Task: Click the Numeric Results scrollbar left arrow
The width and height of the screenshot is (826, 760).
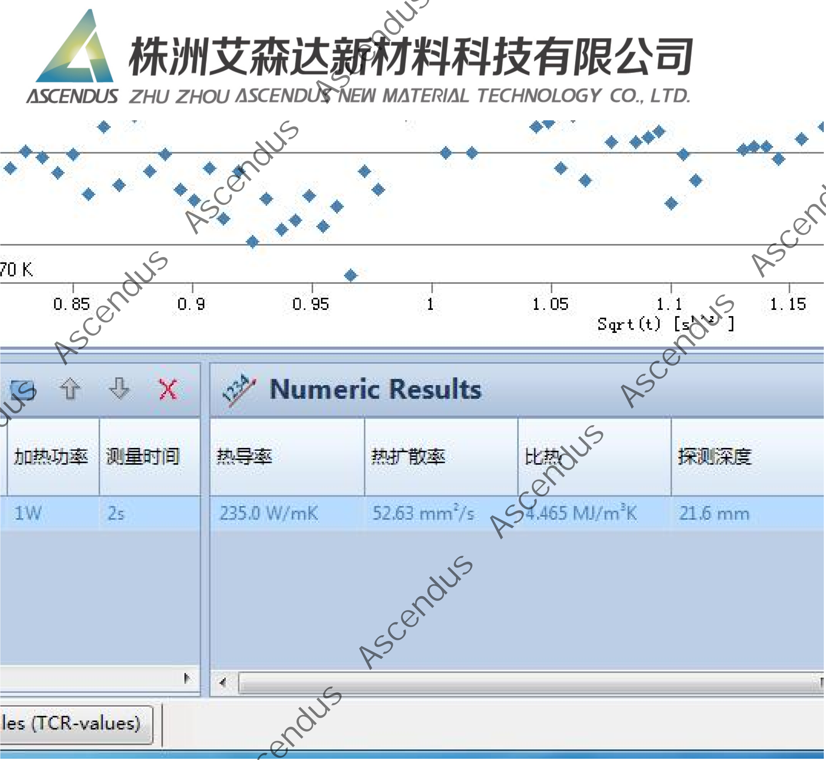Action: pos(223,683)
